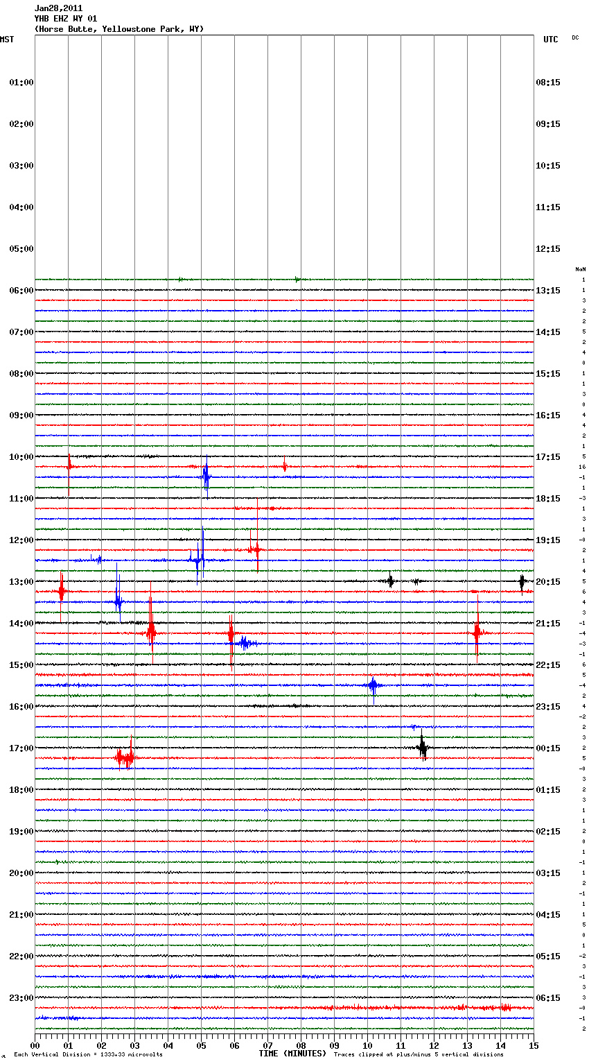
Task: Click the traces clipped footnote text
Action: pos(419,1055)
